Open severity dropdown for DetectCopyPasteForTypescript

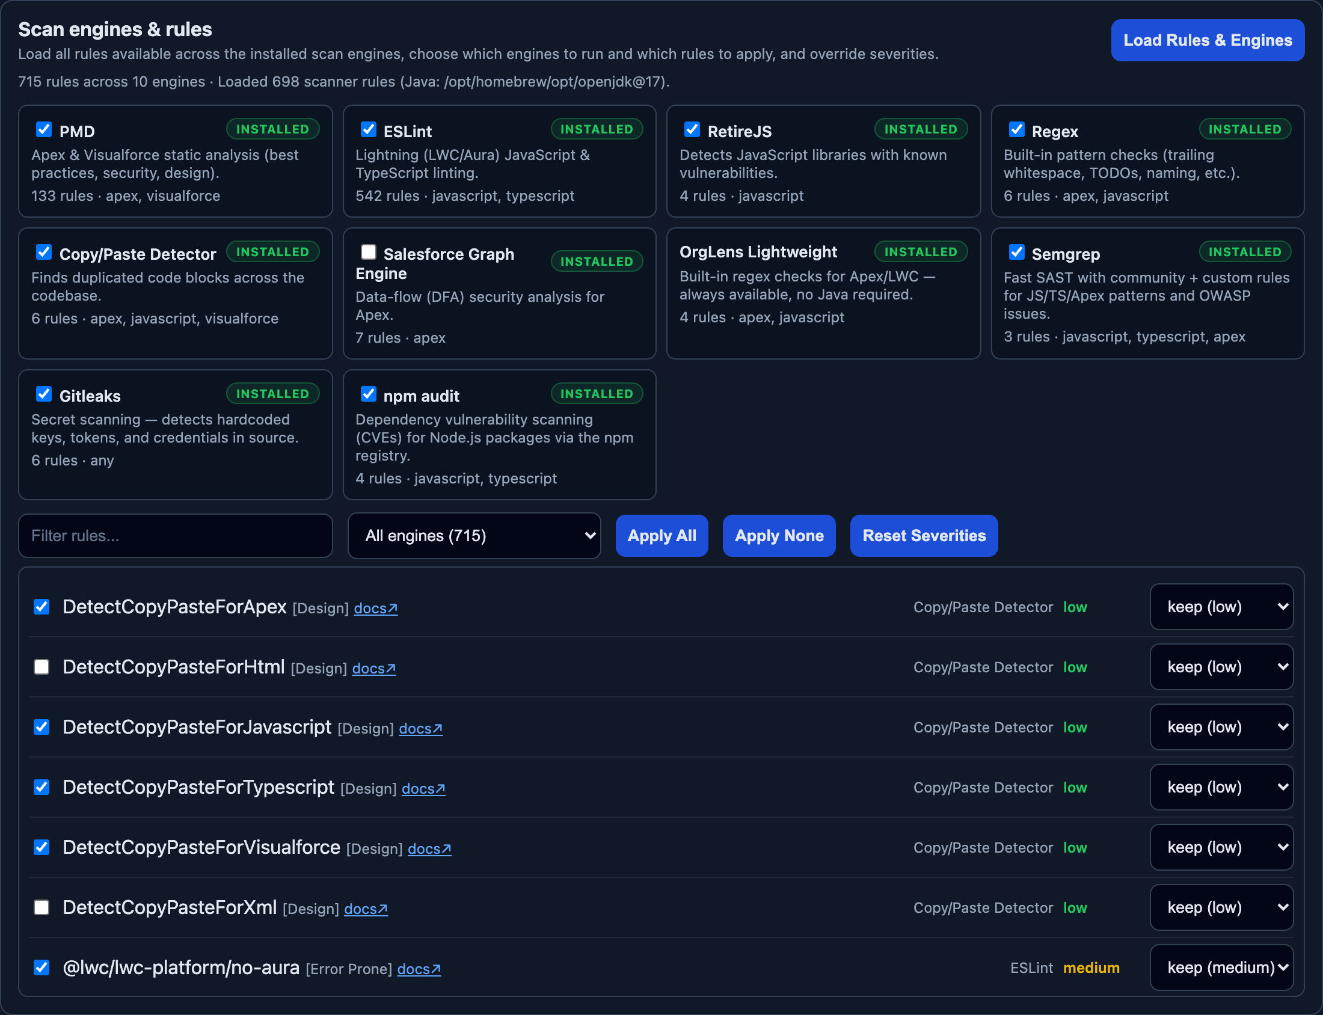1221,787
